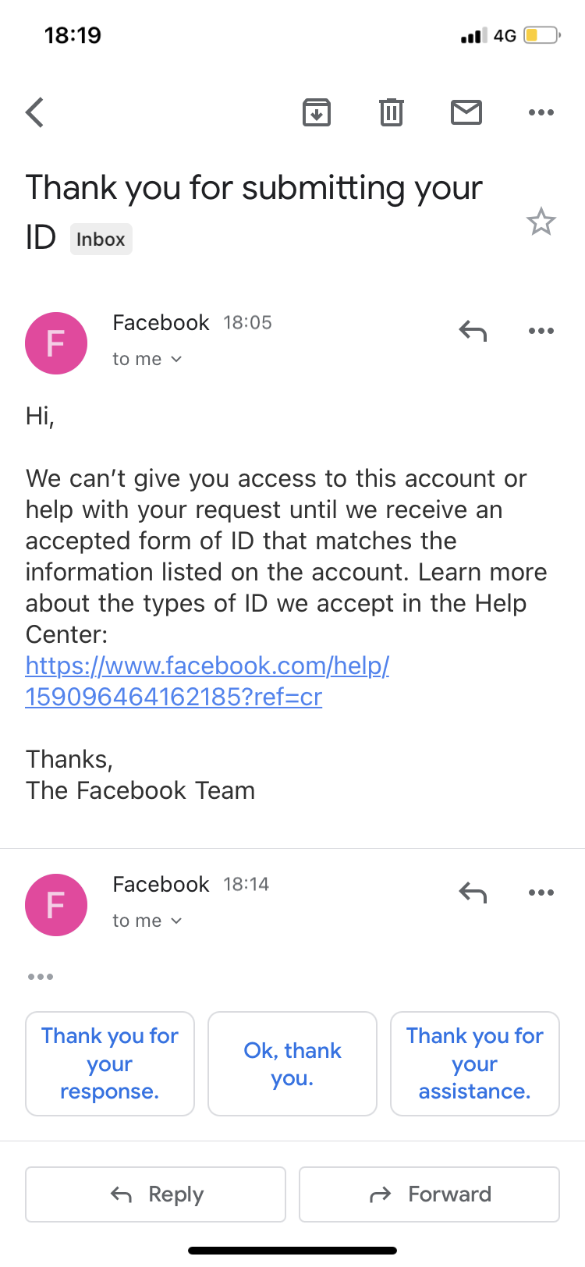Open more options for 18:05 message
This screenshot has width=585, height=1267.
tap(541, 331)
